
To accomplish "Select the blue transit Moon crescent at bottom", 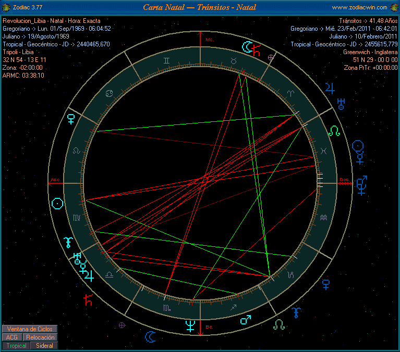I will [x=150, y=337].
